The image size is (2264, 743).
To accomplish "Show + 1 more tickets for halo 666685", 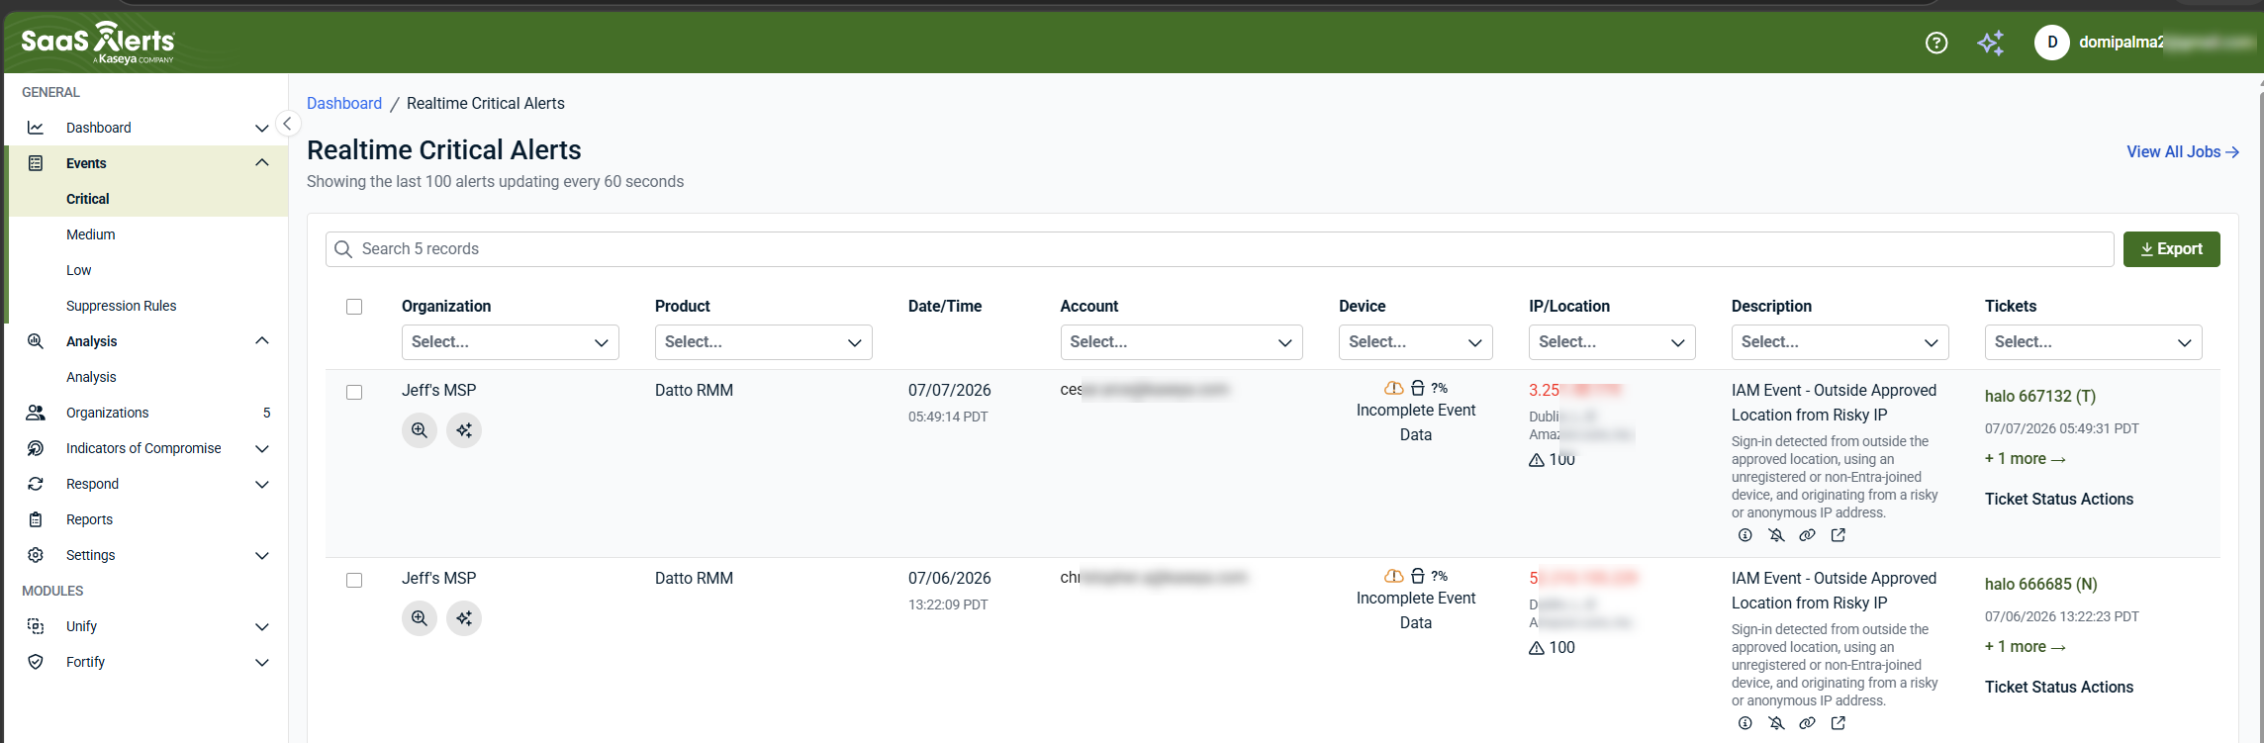I will pos(2026,647).
